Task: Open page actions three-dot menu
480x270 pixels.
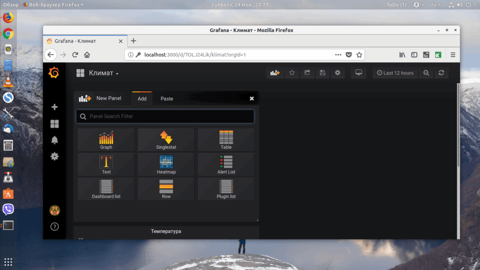Action: click(338, 55)
